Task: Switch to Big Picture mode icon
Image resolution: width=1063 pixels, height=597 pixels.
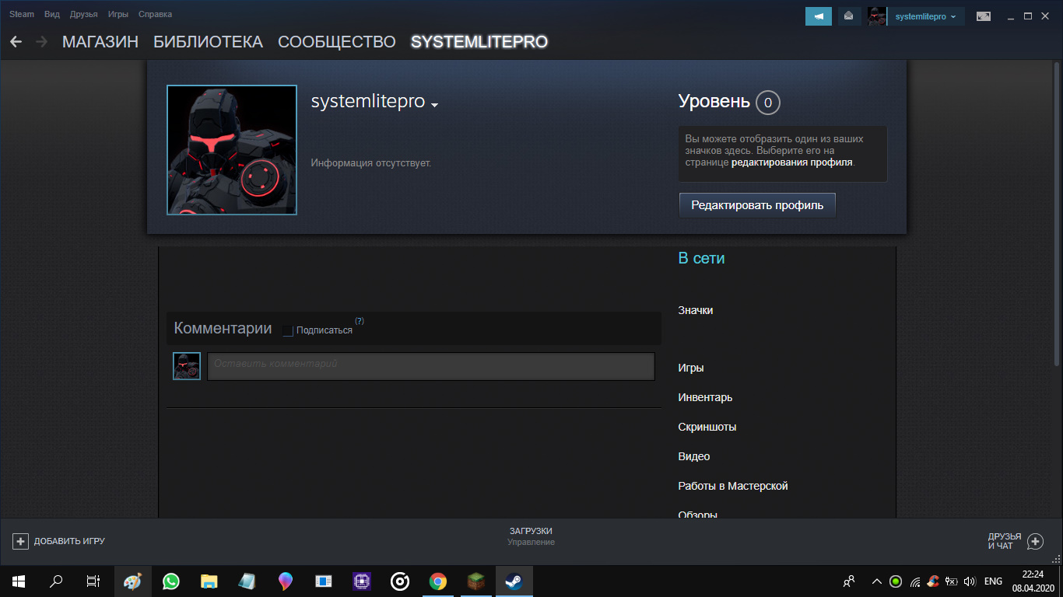Action: coord(984,16)
